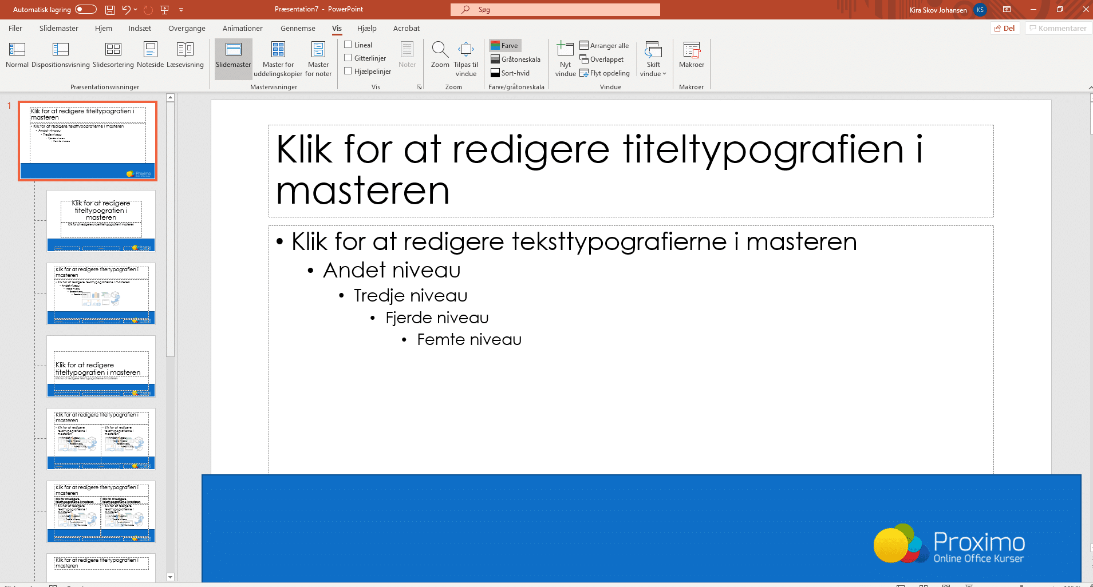Viewport: 1093px width, 587px height.
Task: Open the quick access toolbar customization chevron
Action: 181,9
